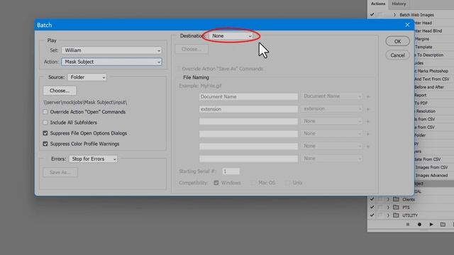Click the play selection triangle icon

[431, 225]
